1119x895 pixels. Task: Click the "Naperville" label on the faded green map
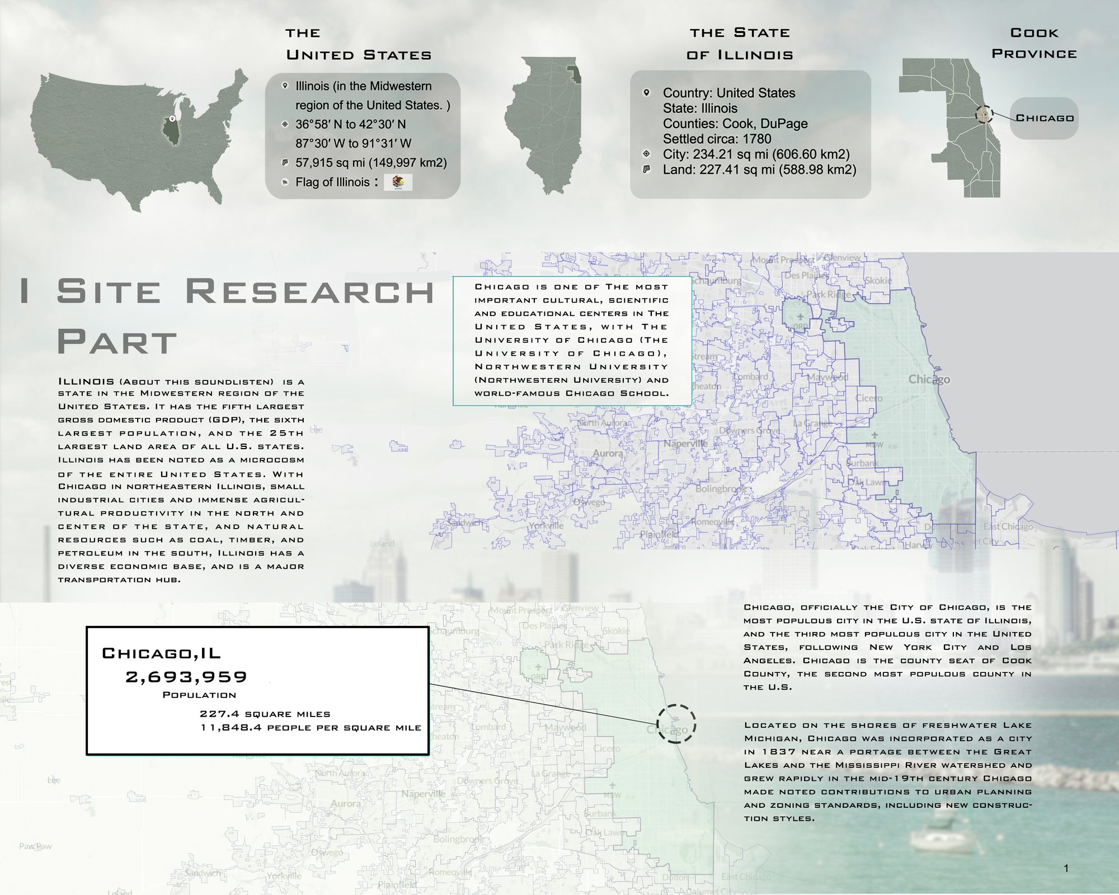423,794
